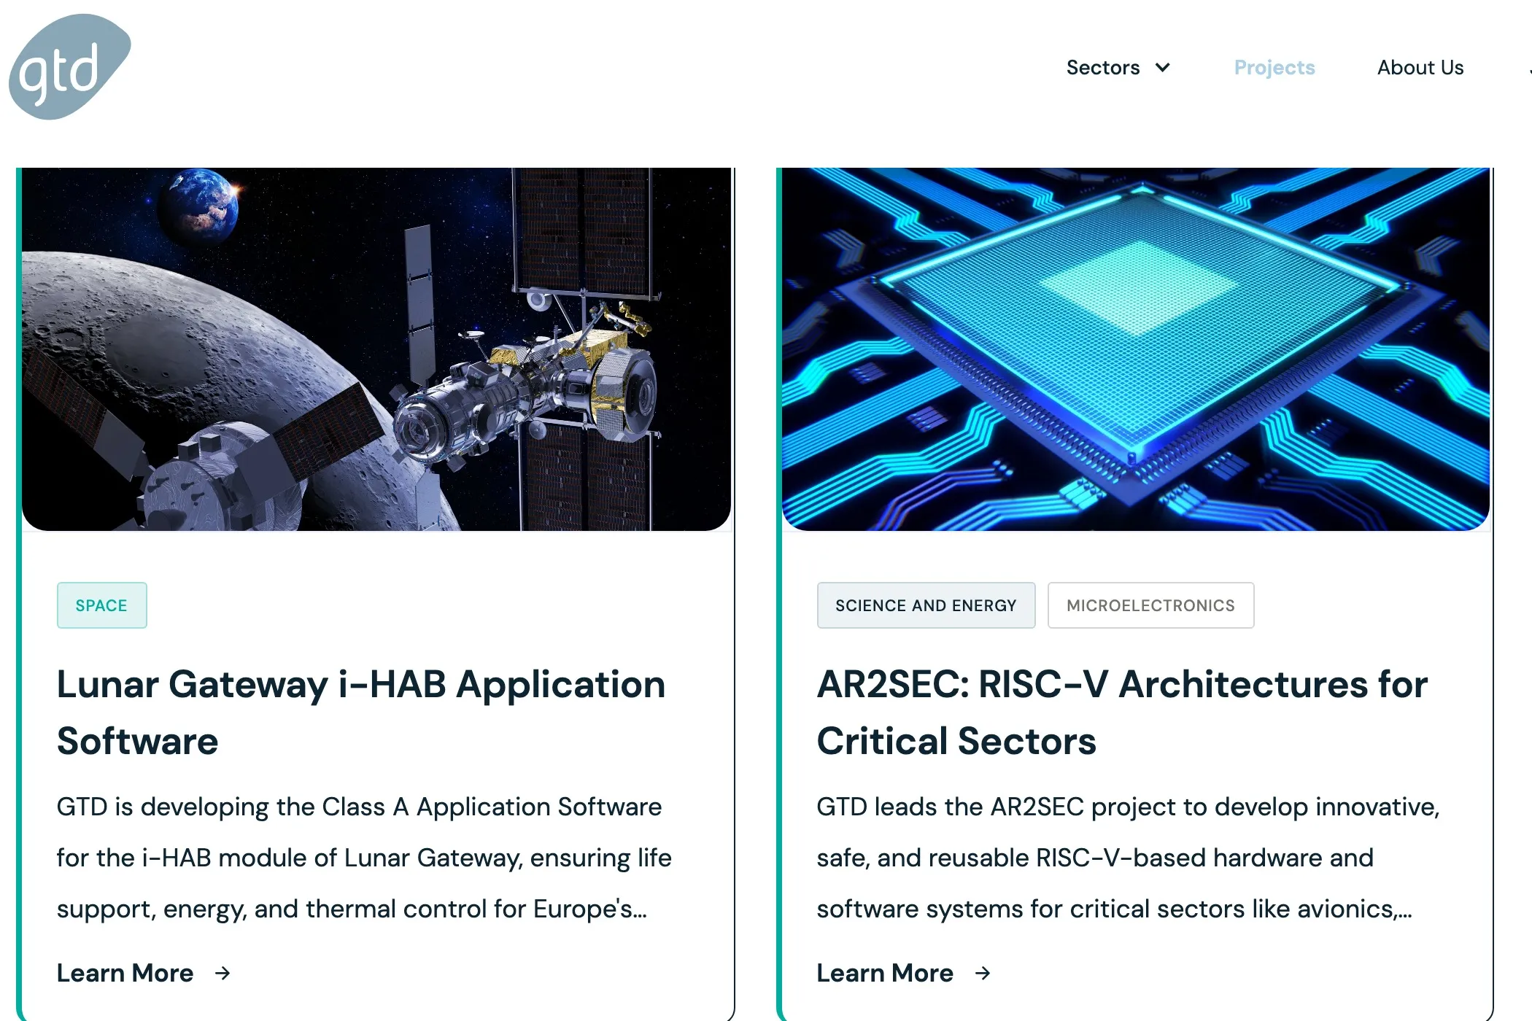
Task: Open the Sectors menu item
Action: click(1102, 68)
